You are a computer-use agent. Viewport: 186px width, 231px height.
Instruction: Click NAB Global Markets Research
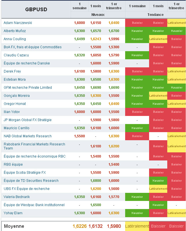(x=28, y=136)
